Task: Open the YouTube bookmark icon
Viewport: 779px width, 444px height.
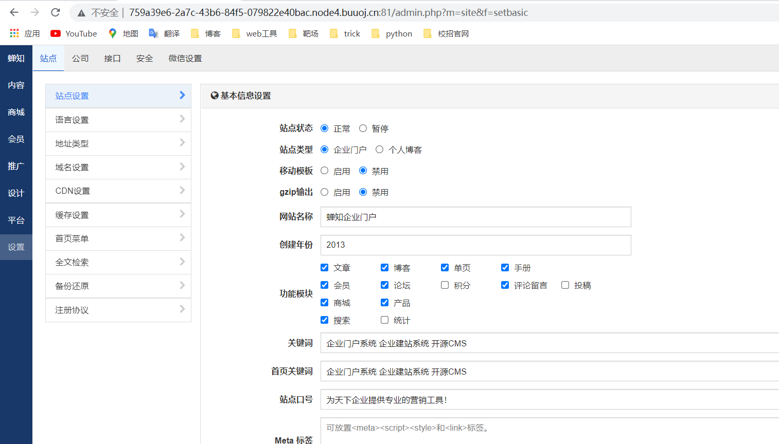Action: pyautogui.click(x=55, y=33)
